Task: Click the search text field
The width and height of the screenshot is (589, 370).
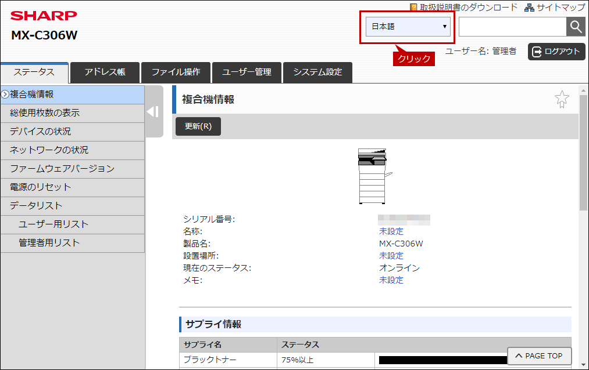Action: [512, 27]
